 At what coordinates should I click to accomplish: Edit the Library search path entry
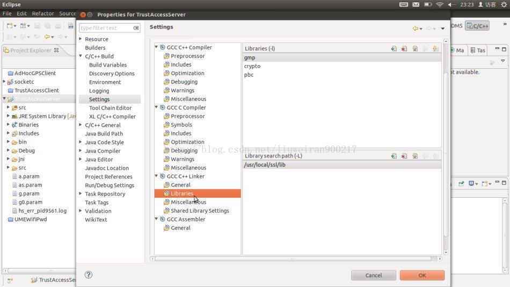(x=415, y=156)
